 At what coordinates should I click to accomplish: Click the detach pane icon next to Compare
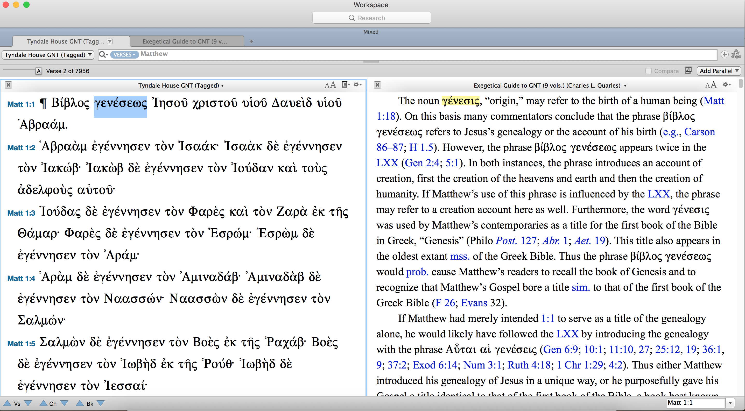click(x=688, y=70)
